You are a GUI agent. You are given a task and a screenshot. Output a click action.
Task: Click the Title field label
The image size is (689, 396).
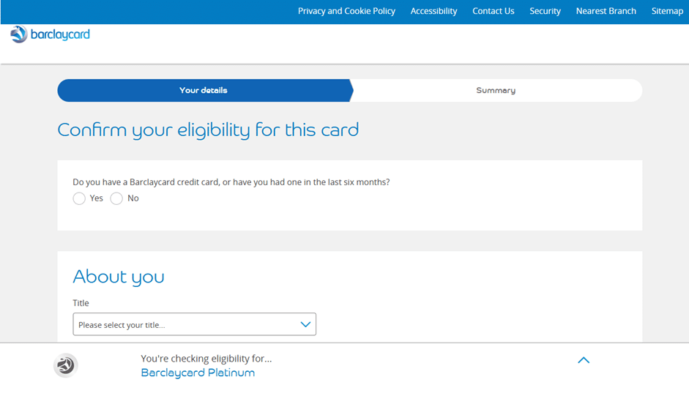click(x=81, y=303)
